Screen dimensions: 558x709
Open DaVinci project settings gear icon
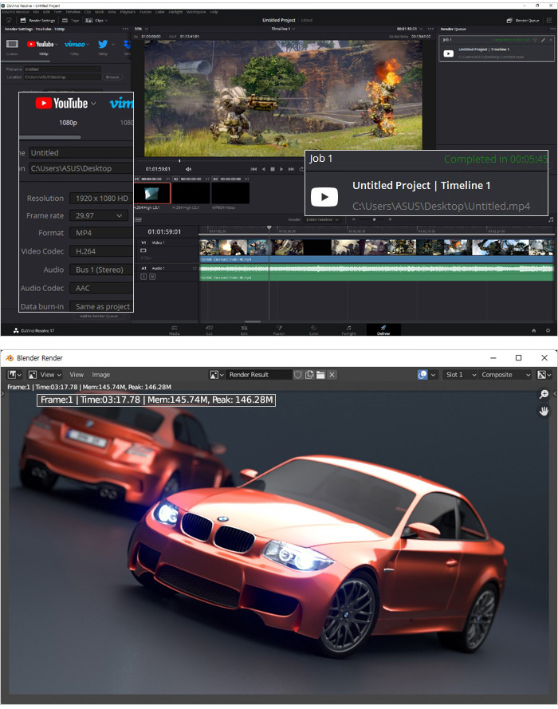[548, 330]
